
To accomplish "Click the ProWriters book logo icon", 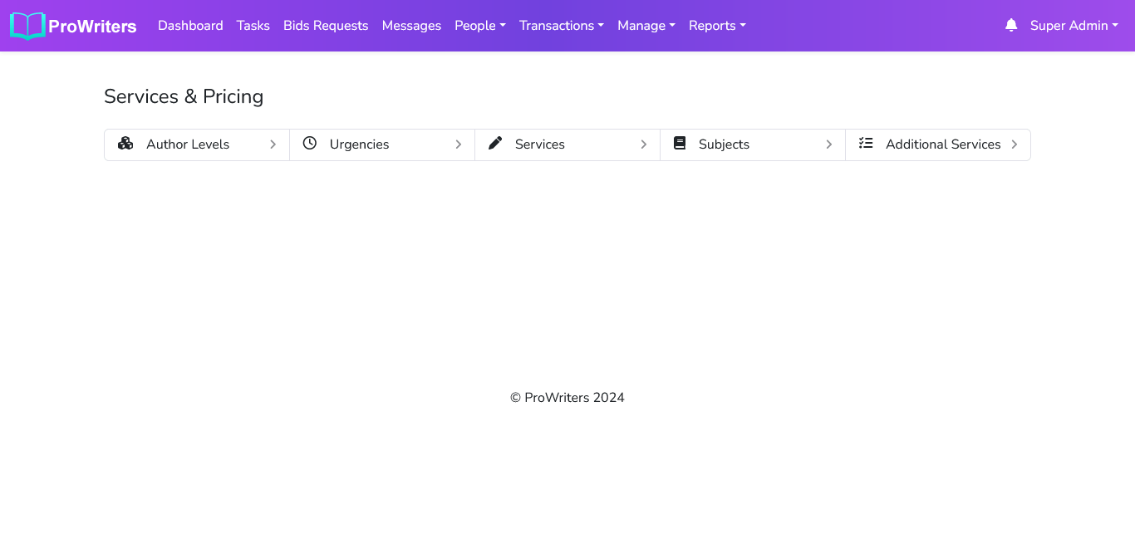I will point(27,26).
